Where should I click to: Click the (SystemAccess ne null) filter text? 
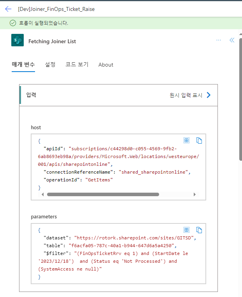(68, 269)
